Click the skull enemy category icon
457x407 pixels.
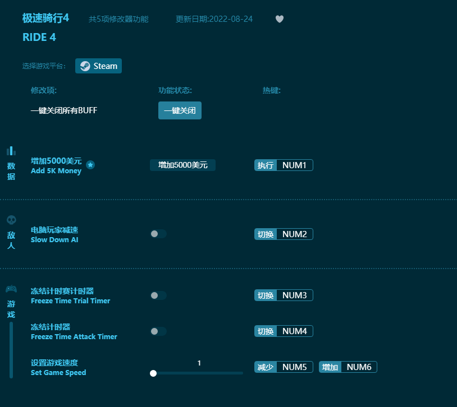(x=11, y=220)
